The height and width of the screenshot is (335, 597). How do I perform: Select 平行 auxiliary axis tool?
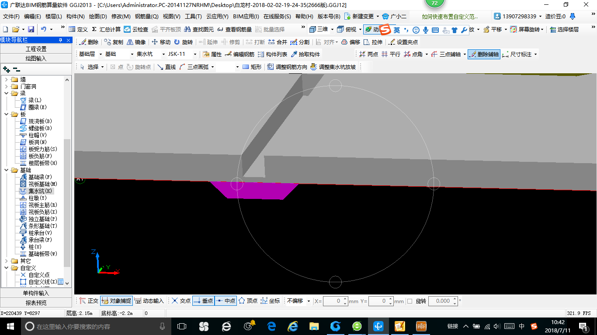pos(391,55)
